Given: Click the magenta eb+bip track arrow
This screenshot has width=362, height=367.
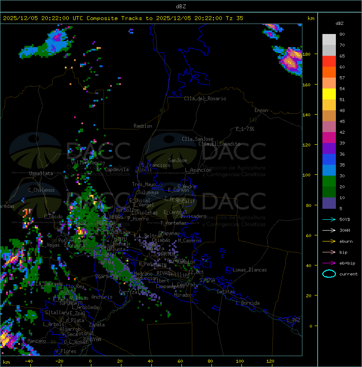Looking at the screenshot, I should [329, 263].
